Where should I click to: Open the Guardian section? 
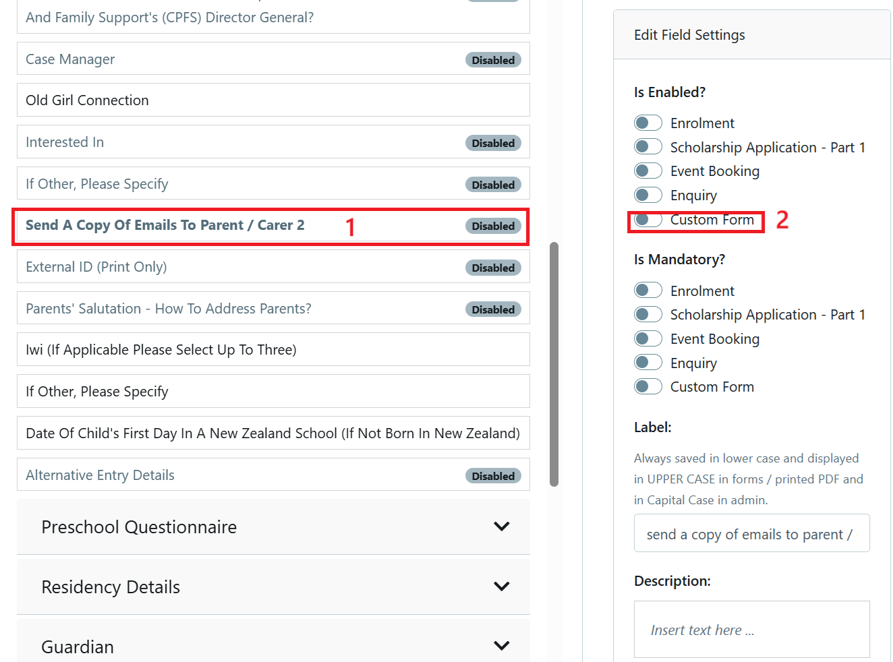pos(272,645)
